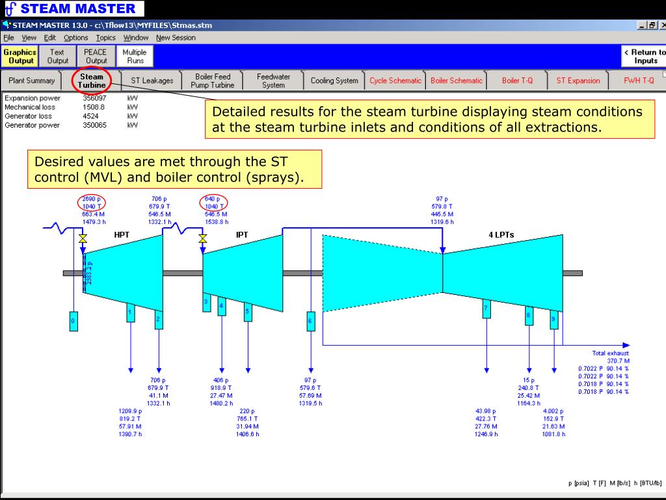Click the Total exhaust label
666x500 pixels.
coord(610,353)
